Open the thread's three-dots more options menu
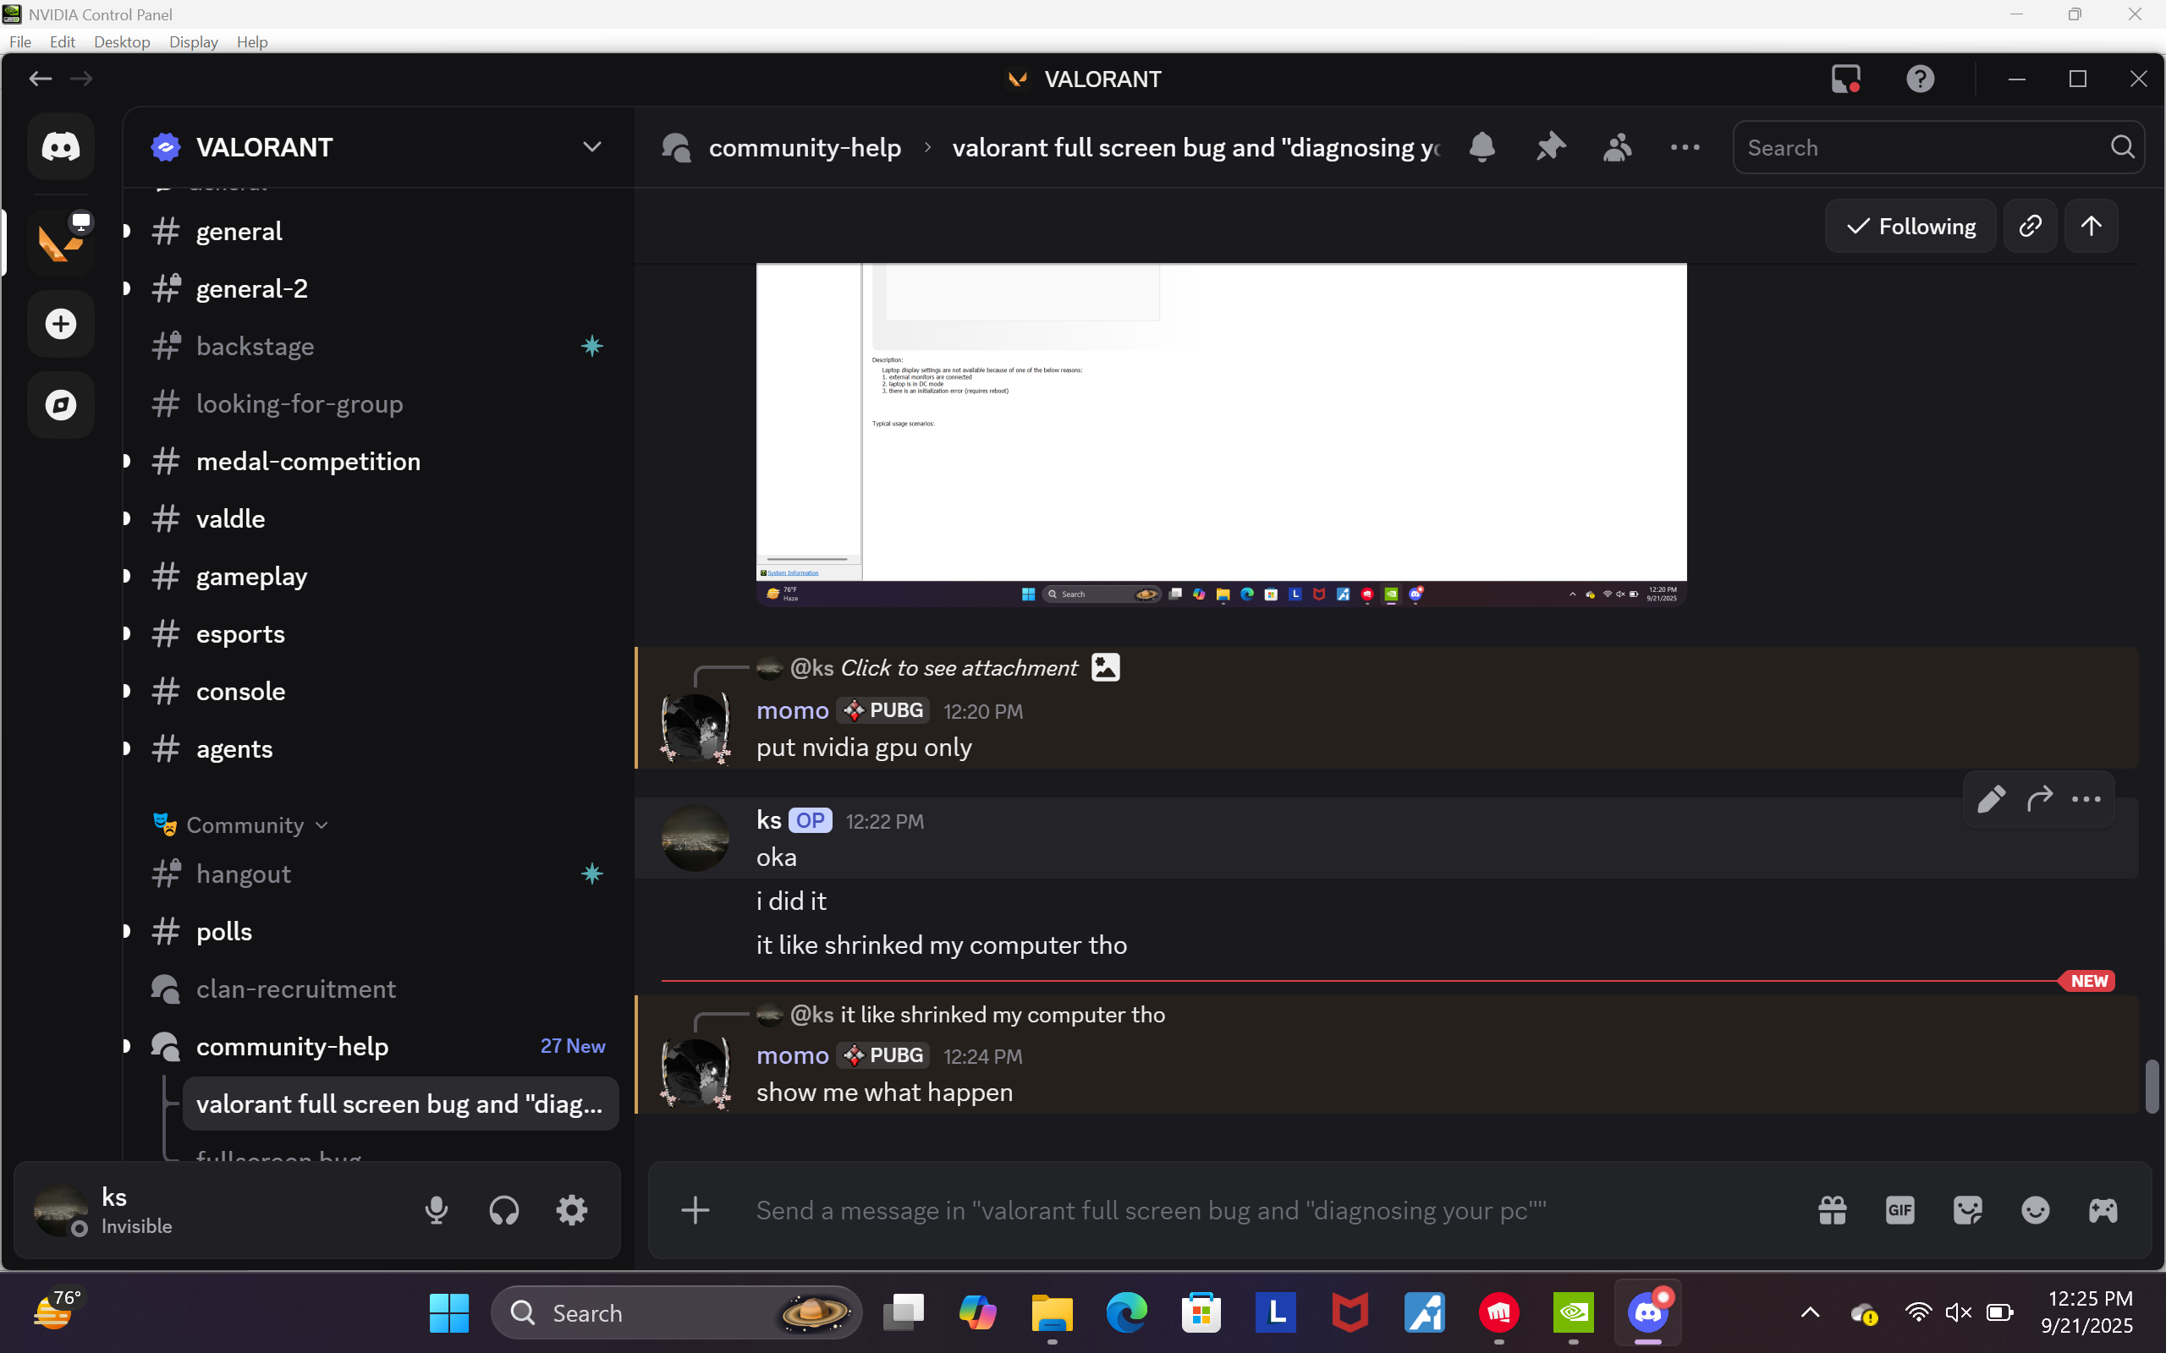 coord(1685,147)
